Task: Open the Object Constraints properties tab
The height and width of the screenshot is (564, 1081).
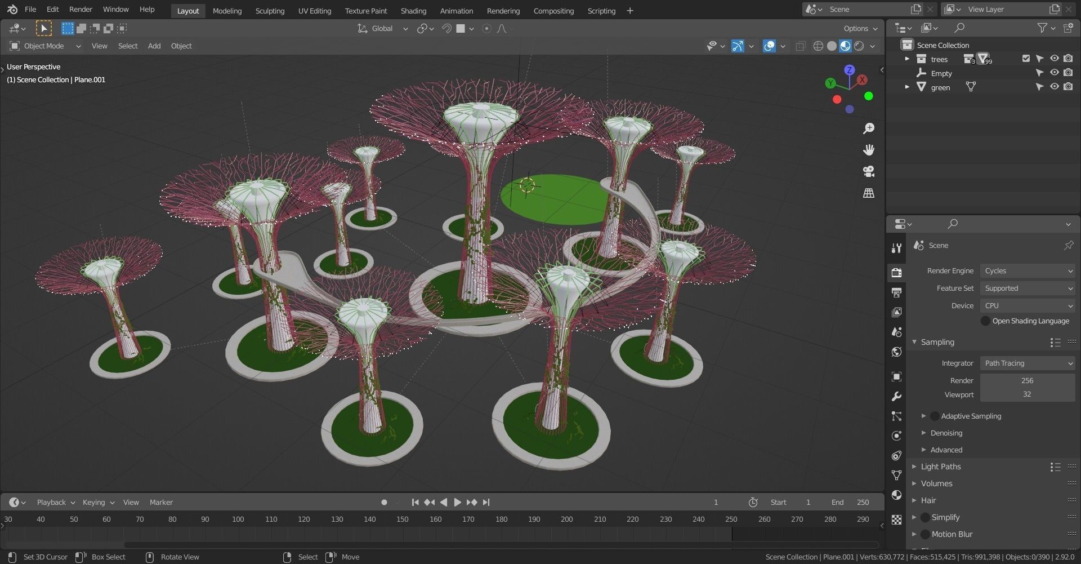Action: tap(897, 455)
